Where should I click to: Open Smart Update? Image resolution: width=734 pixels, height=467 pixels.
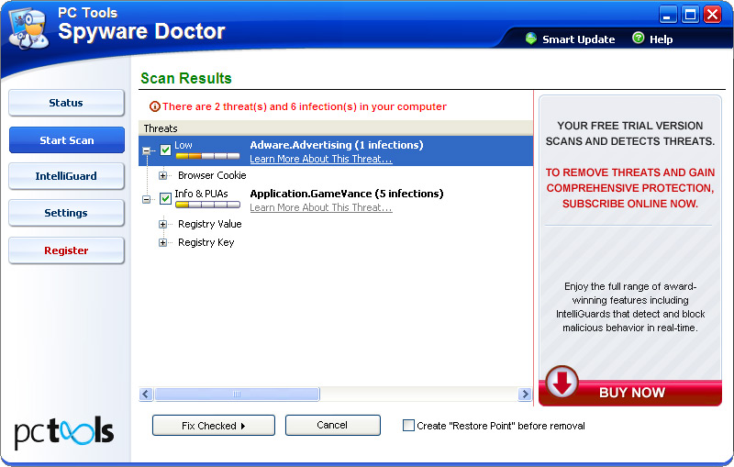pos(579,39)
